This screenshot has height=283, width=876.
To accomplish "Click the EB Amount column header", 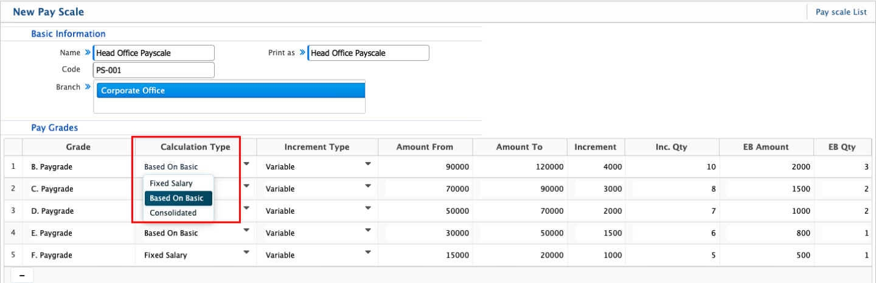I will click(766, 147).
